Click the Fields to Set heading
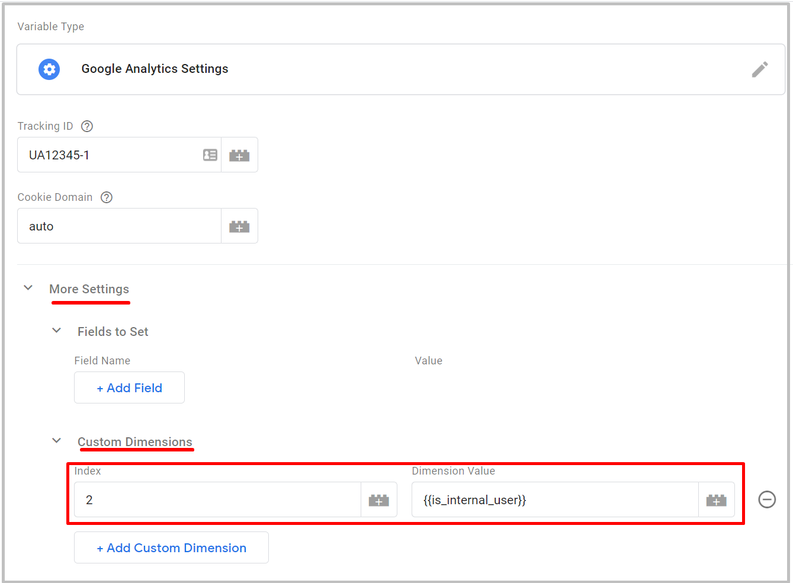 point(113,332)
